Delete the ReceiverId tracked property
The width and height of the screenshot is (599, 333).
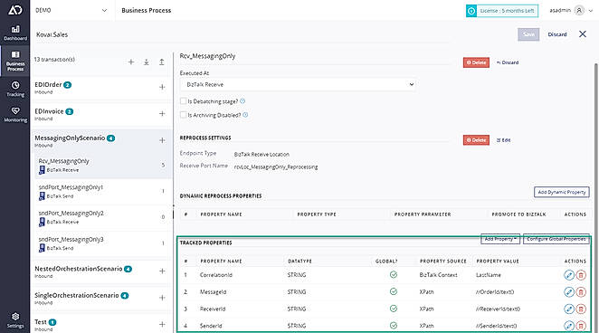pyautogui.click(x=581, y=309)
